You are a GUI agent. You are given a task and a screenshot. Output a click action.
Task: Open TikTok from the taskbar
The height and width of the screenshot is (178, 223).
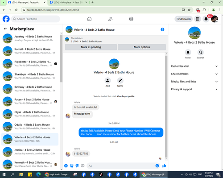(x=101, y=174)
